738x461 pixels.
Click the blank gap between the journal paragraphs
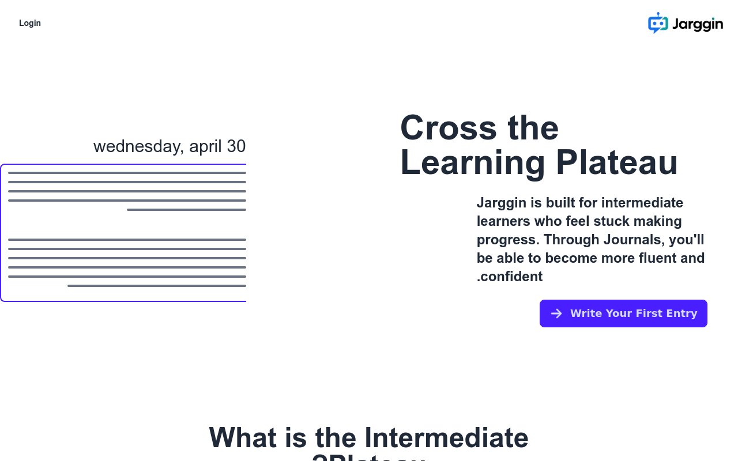[x=127, y=225]
